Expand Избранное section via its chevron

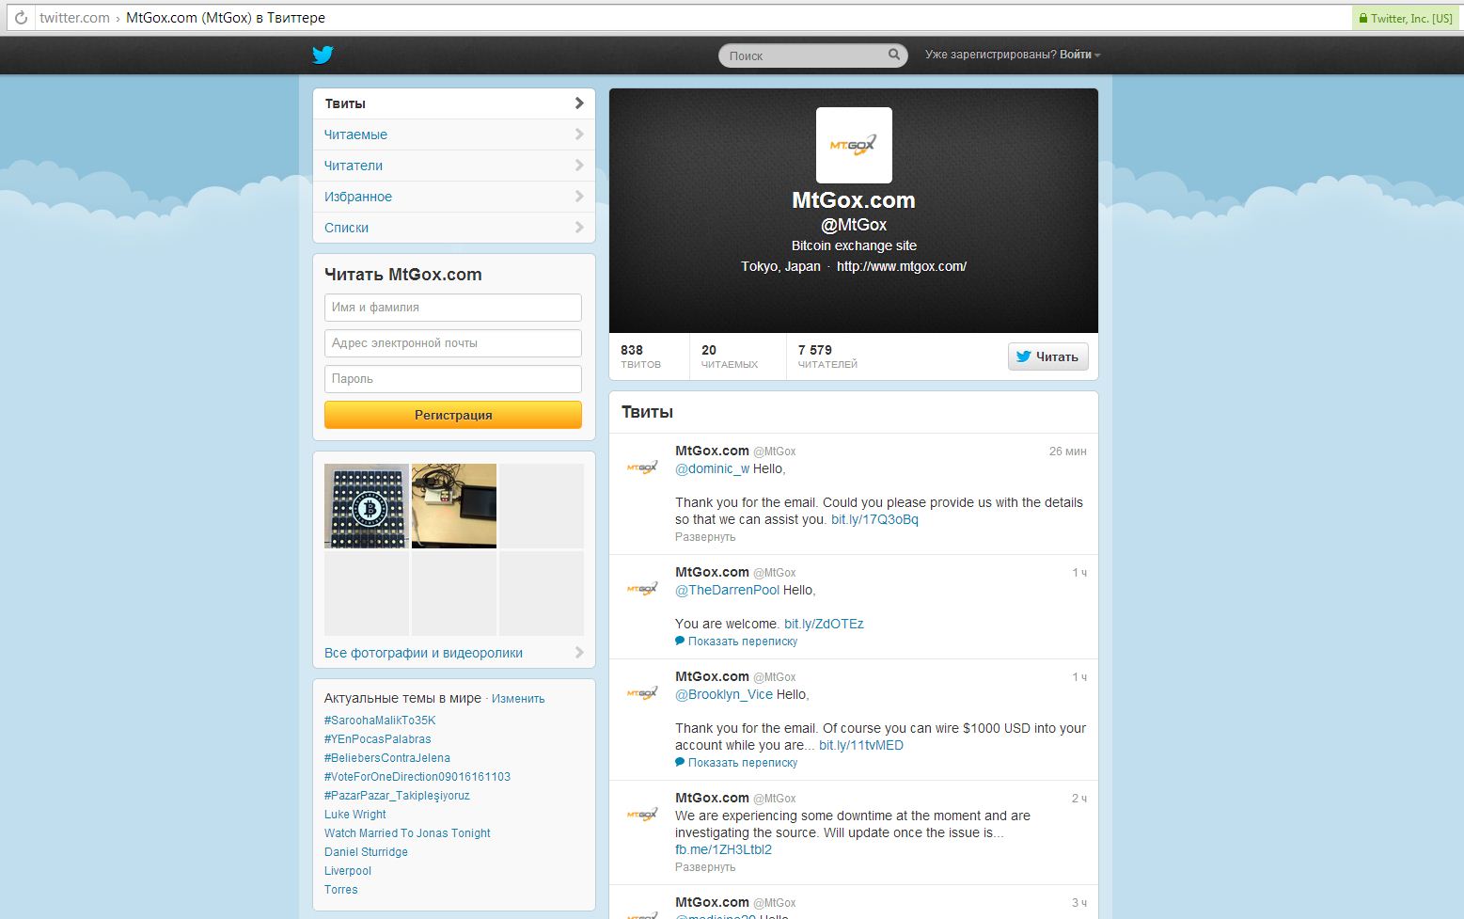pos(579,197)
